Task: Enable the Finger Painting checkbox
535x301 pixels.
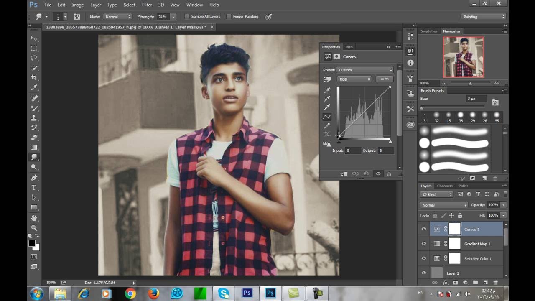Action: (x=229, y=17)
